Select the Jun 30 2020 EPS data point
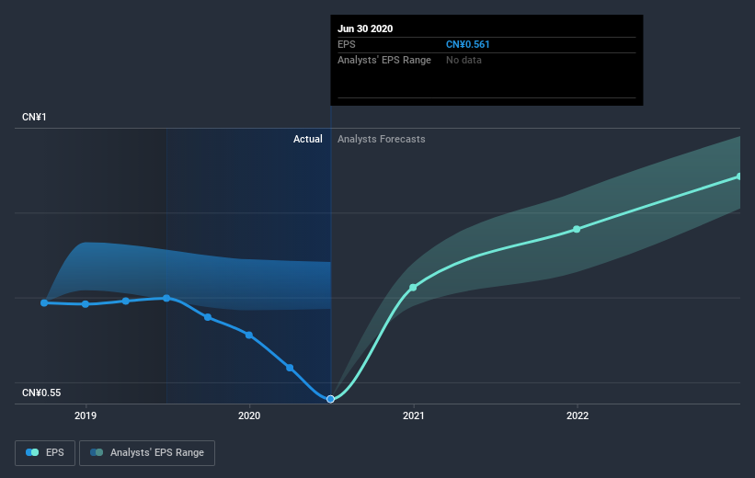Screen dimensions: 755x478 pyautogui.click(x=330, y=399)
